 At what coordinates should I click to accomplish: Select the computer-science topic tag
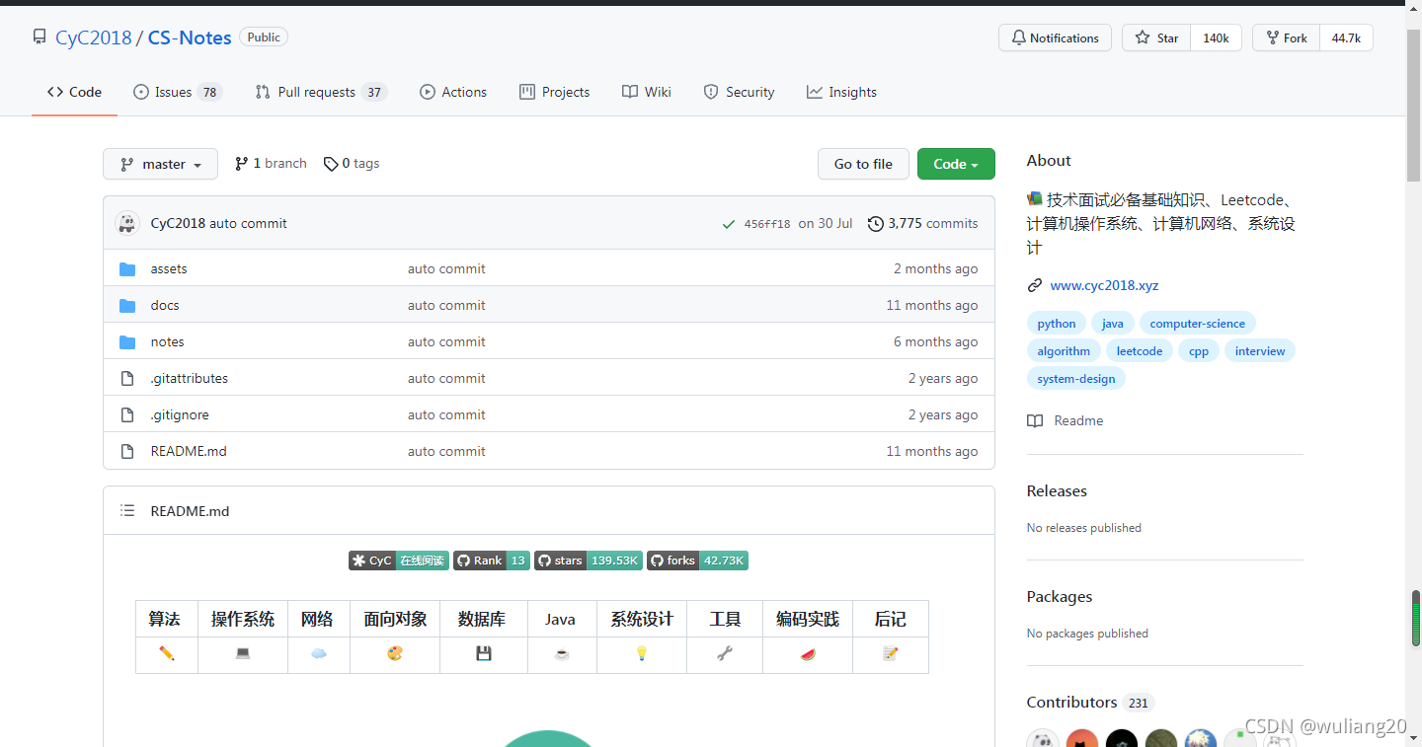pyautogui.click(x=1198, y=324)
